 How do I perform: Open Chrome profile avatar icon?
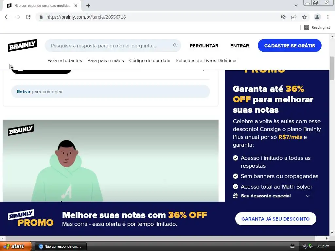click(317, 17)
